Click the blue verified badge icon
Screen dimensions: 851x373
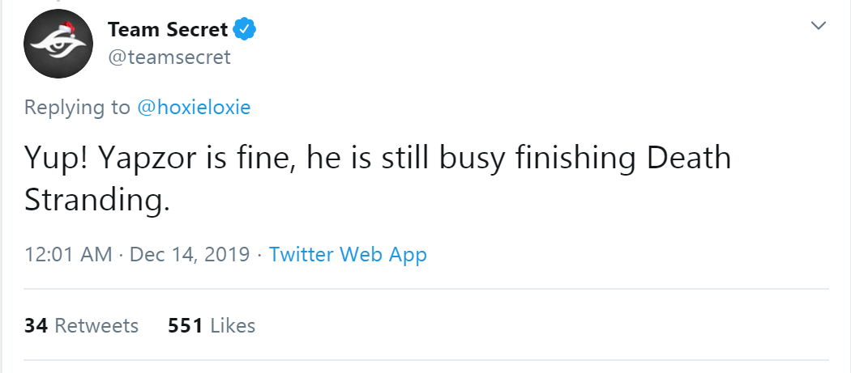(245, 29)
